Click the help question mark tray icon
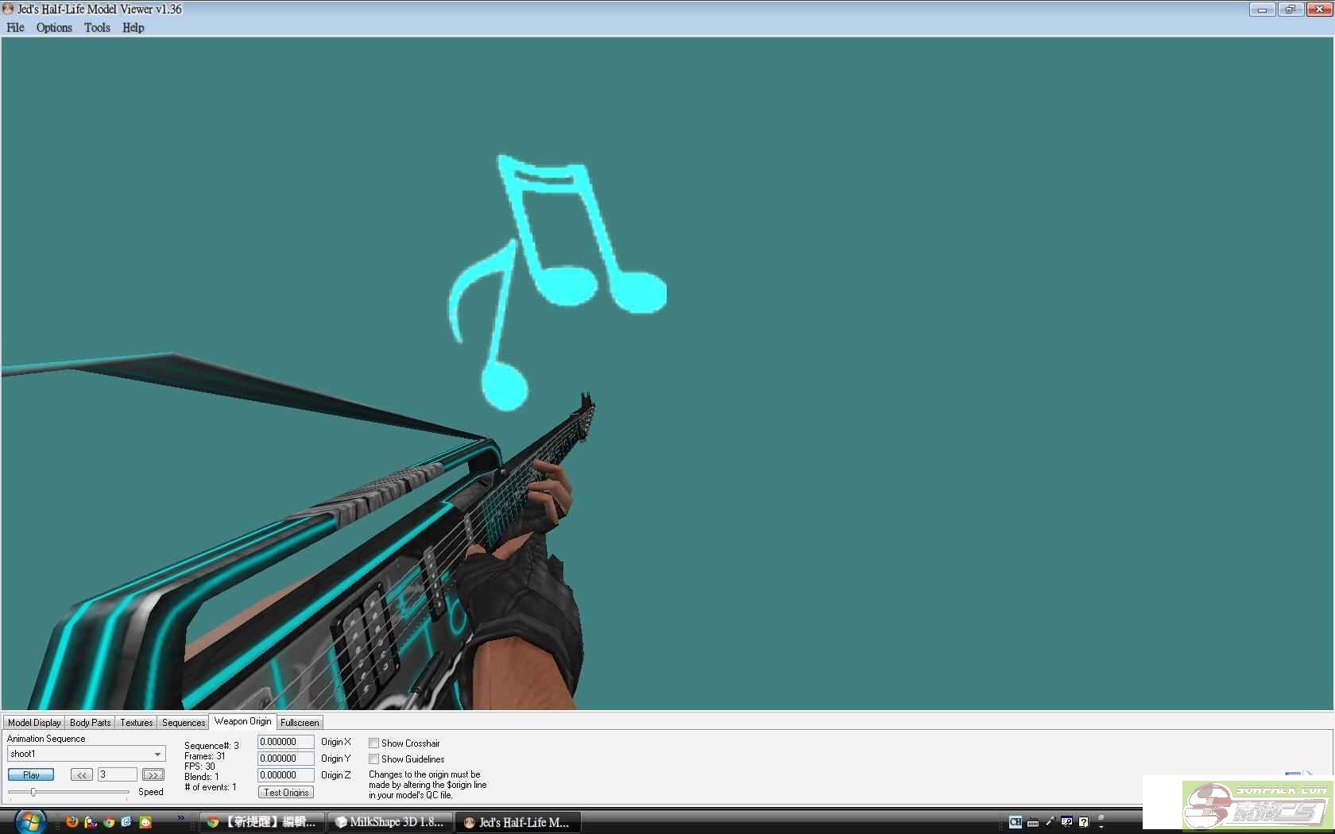The height and width of the screenshot is (834, 1335). 1083,822
